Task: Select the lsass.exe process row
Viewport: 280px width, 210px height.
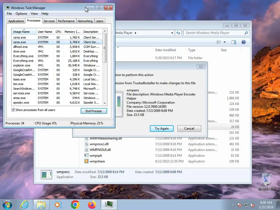Action: point(57,79)
